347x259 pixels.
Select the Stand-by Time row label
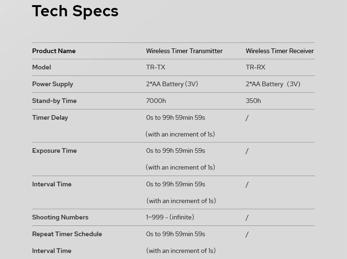(x=54, y=101)
